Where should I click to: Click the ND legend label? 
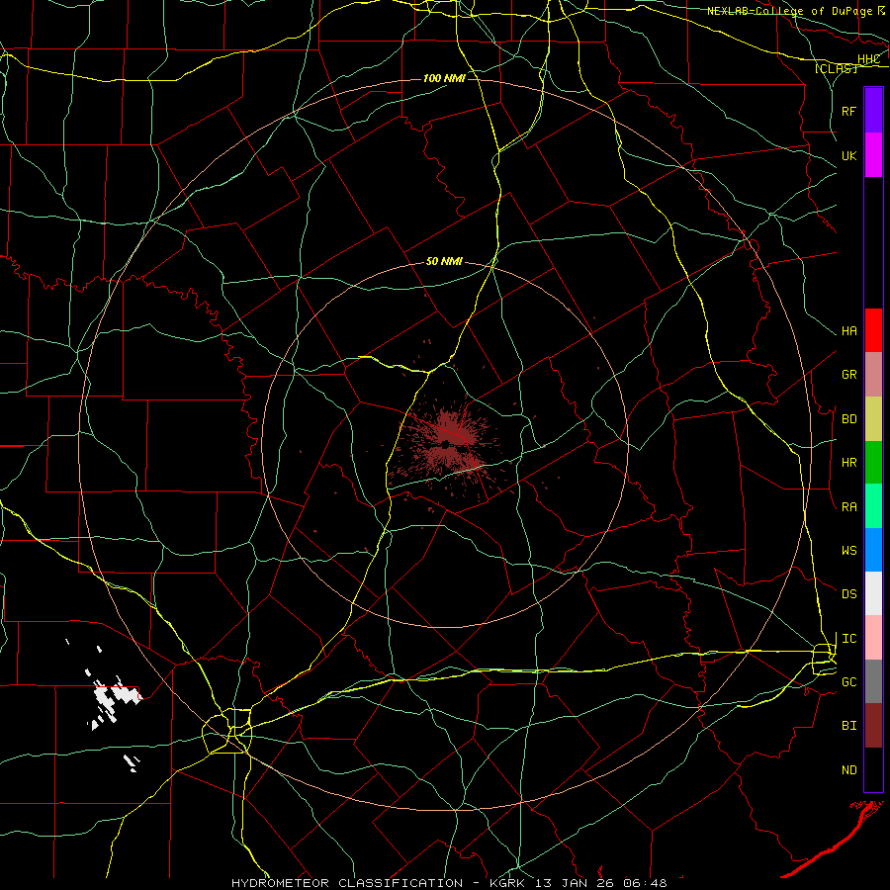(849, 770)
